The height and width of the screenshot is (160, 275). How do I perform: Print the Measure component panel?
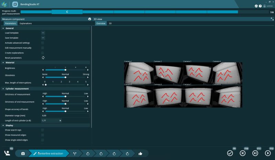(x=90, y=19)
